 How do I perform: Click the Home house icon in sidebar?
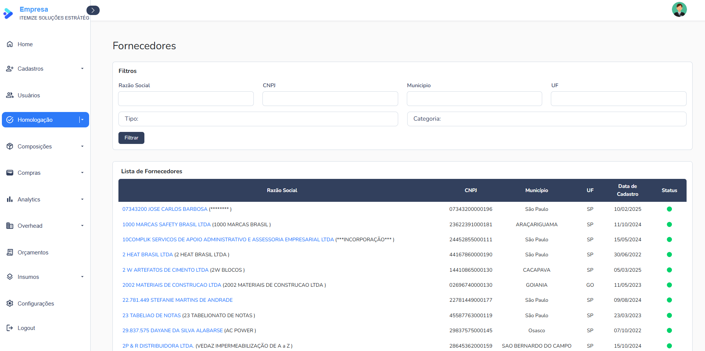[x=10, y=44]
